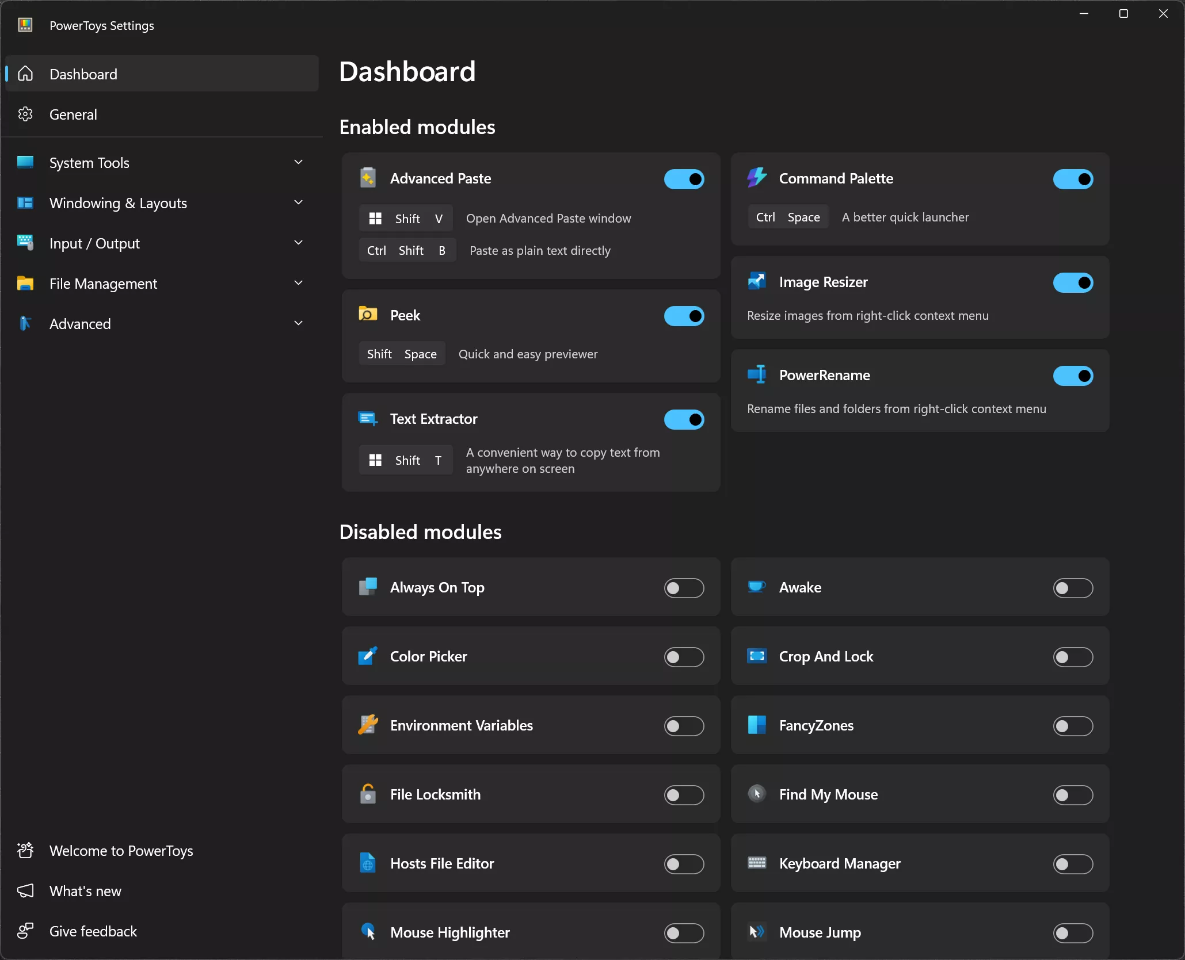Screen dimensions: 1185x960
Task: Click the Advanced Paste module icon
Action: point(368,178)
